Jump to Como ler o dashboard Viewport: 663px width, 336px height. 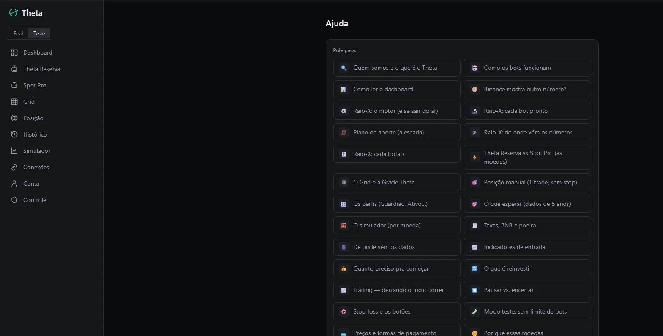click(397, 89)
